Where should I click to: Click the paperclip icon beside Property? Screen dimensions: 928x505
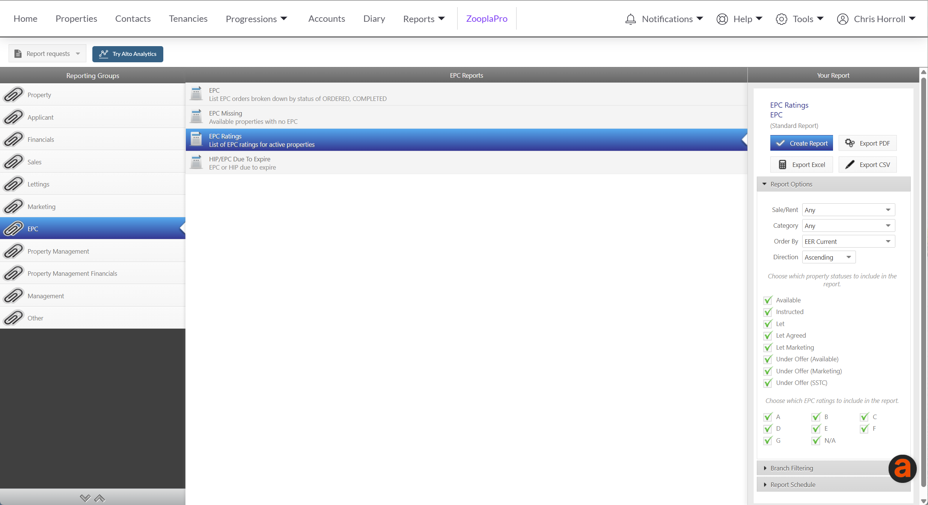pyautogui.click(x=14, y=95)
